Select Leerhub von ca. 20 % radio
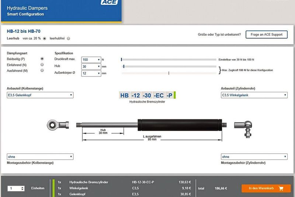The width and height of the screenshot is (295, 197). [44, 38]
